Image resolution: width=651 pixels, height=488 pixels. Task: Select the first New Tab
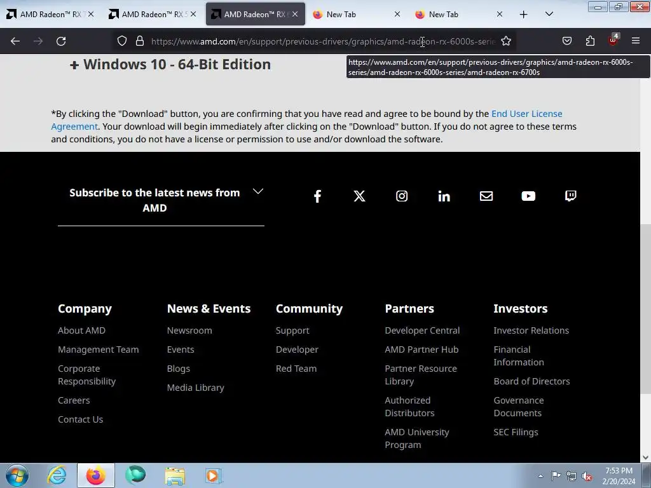click(x=357, y=14)
